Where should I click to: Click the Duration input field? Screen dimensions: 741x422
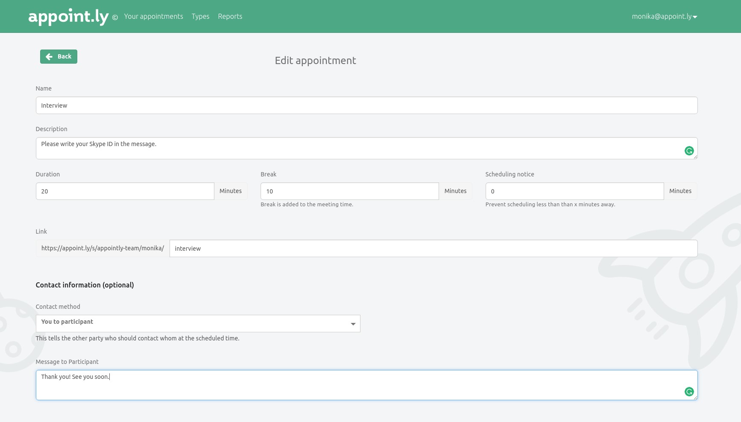coord(125,191)
